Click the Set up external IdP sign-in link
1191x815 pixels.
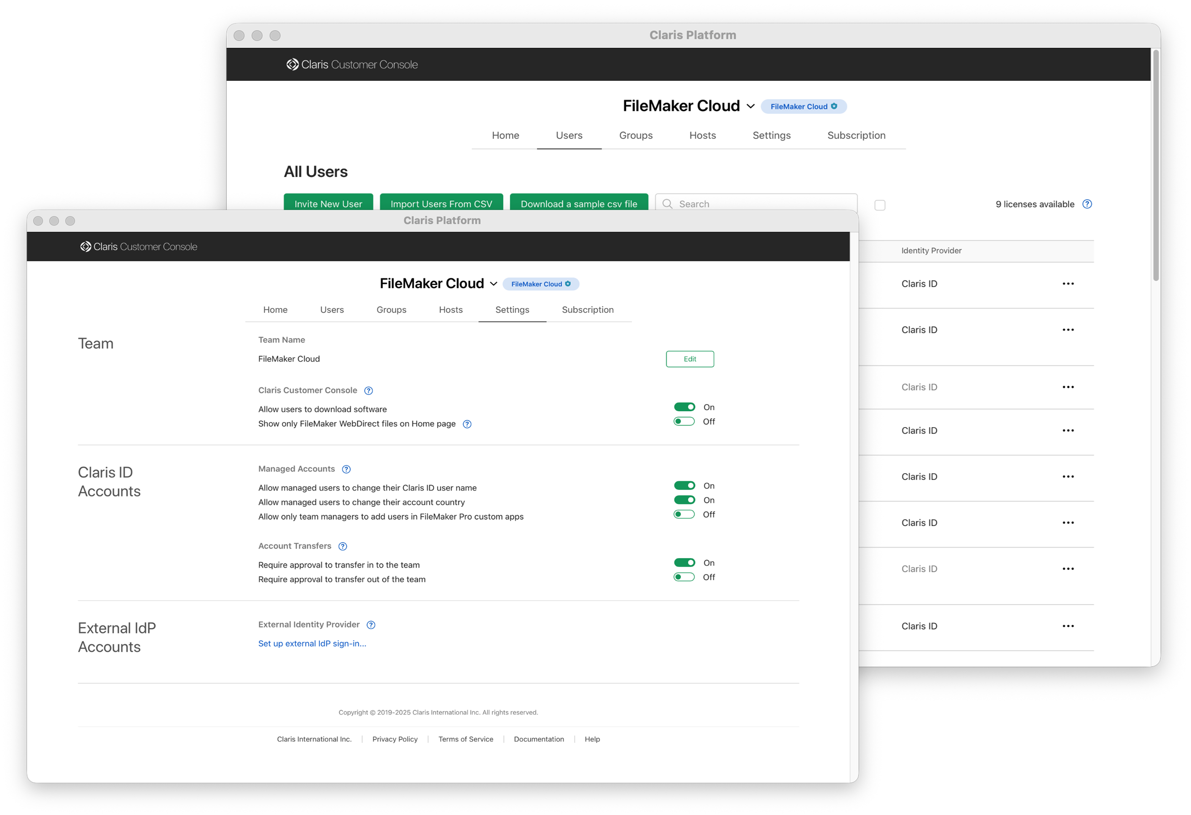(x=312, y=644)
